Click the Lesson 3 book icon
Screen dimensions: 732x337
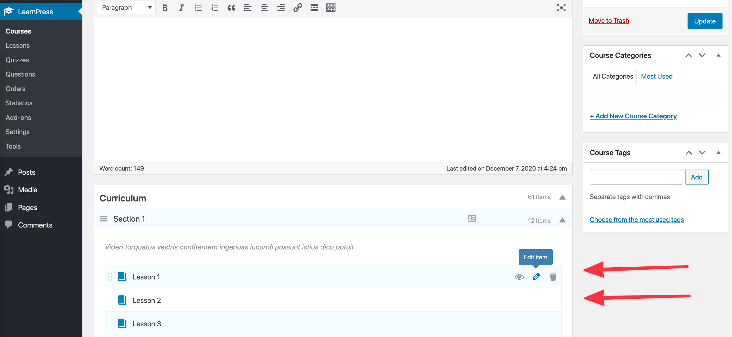point(122,323)
